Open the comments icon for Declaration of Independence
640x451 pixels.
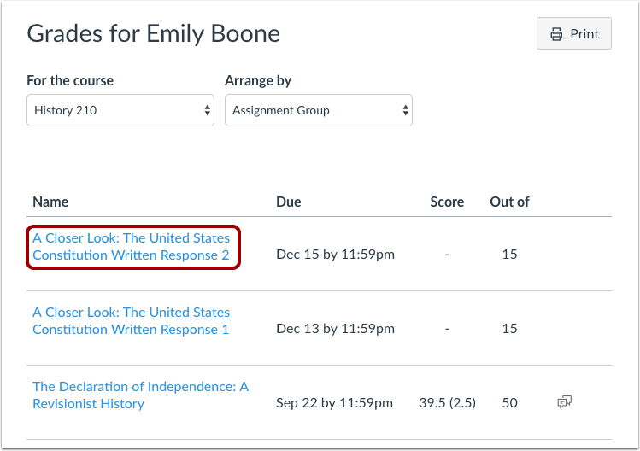pyautogui.click(x=564, y=402)
